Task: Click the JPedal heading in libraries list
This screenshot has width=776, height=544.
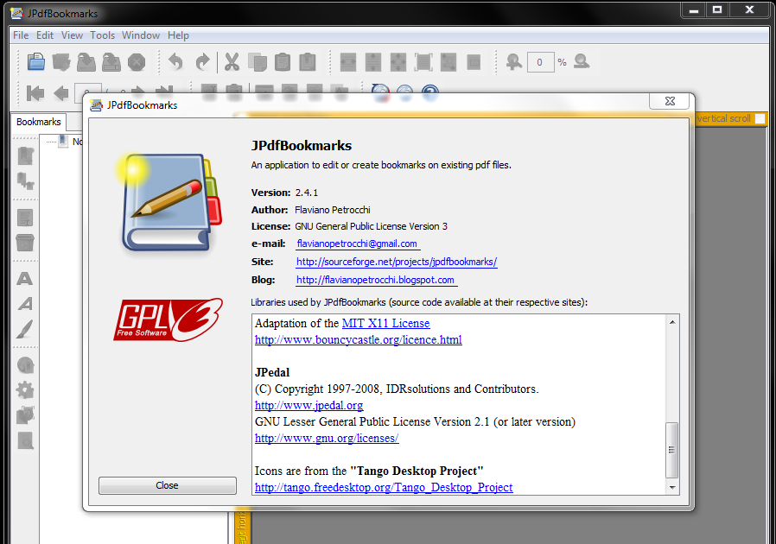Action: coord(272,372)
